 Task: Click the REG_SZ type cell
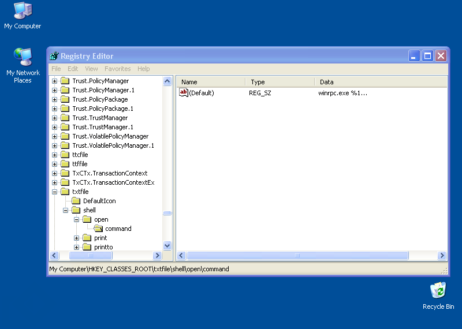[260, 93]
